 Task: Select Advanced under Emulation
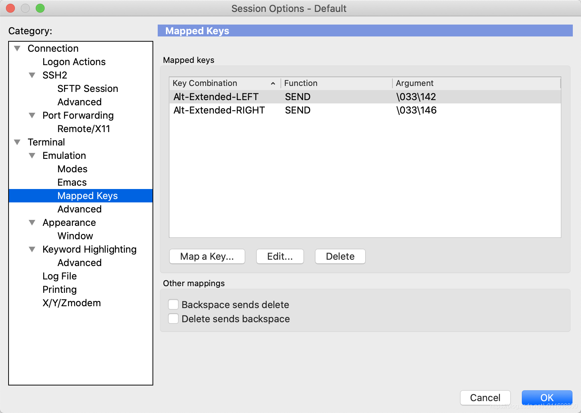[x=80, y=209]
